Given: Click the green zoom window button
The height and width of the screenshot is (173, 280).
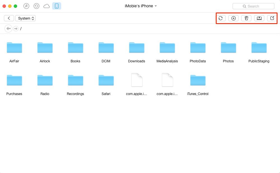Looking at the screenshot, I should (15, 6).
